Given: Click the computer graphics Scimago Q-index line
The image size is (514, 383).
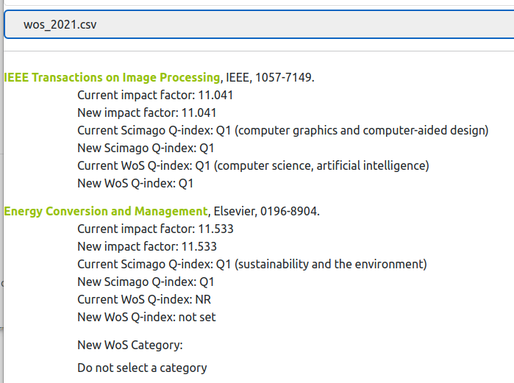Looking at the screenshot, I should (282, 130).
